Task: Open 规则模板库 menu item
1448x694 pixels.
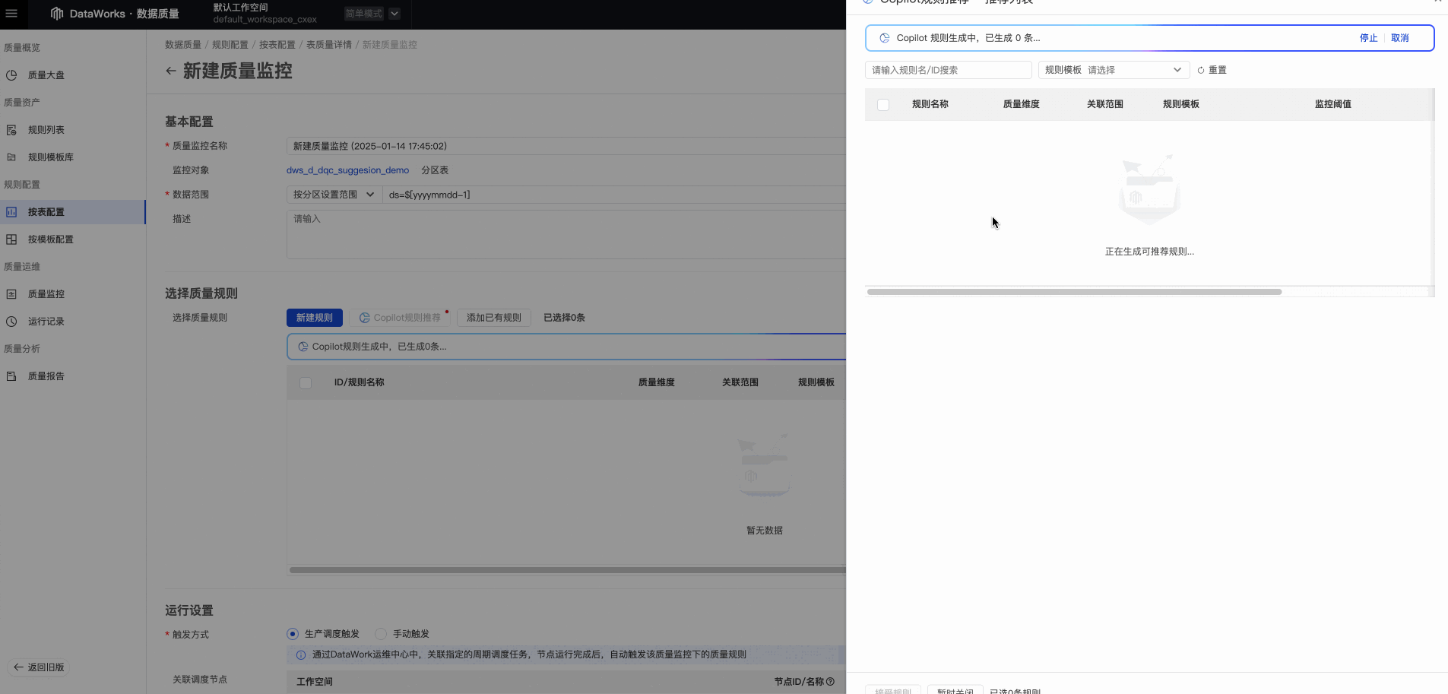Action: pyautogui.click(x=51, y=157)
